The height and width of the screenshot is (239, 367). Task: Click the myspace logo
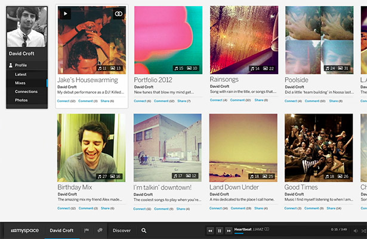24,231
